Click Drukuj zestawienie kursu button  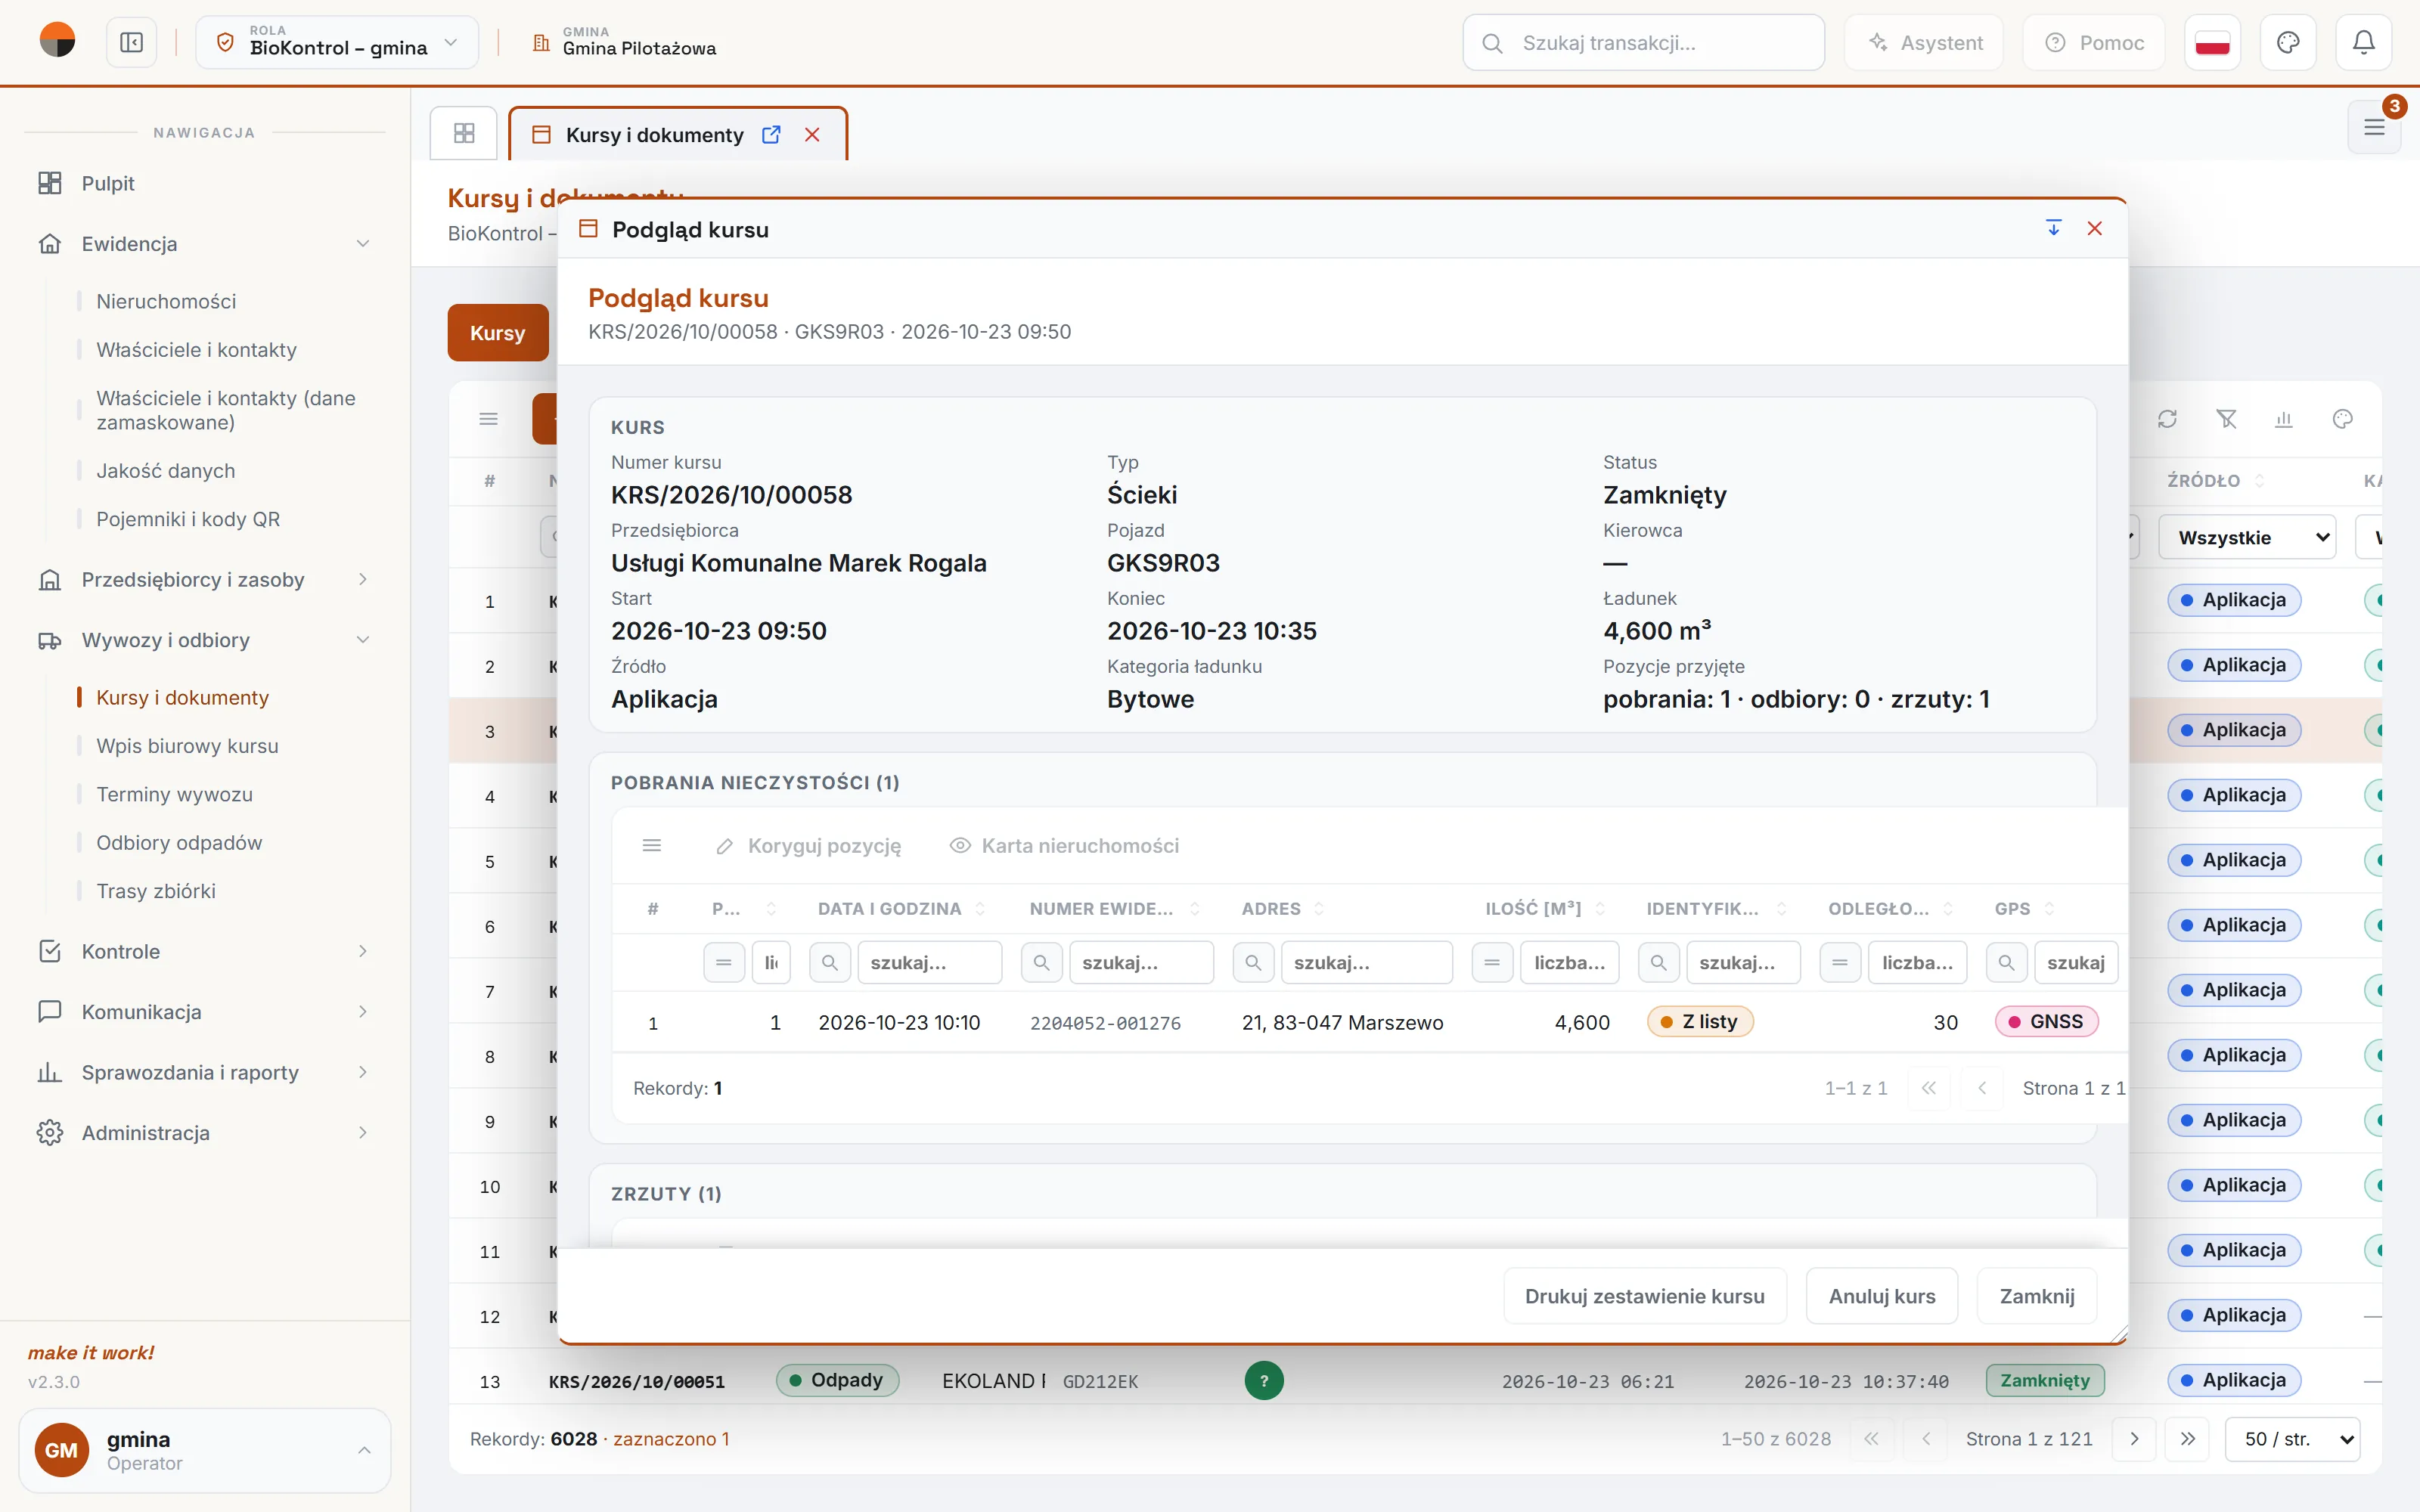pyautogui.click(x=1645, y=1297)
